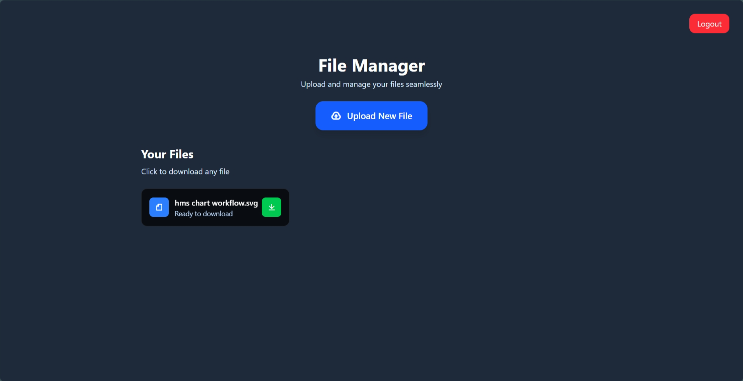This screenshot has width=743, height=381.
Task: Log out using the red Logout button
Action: pos(709,24)
